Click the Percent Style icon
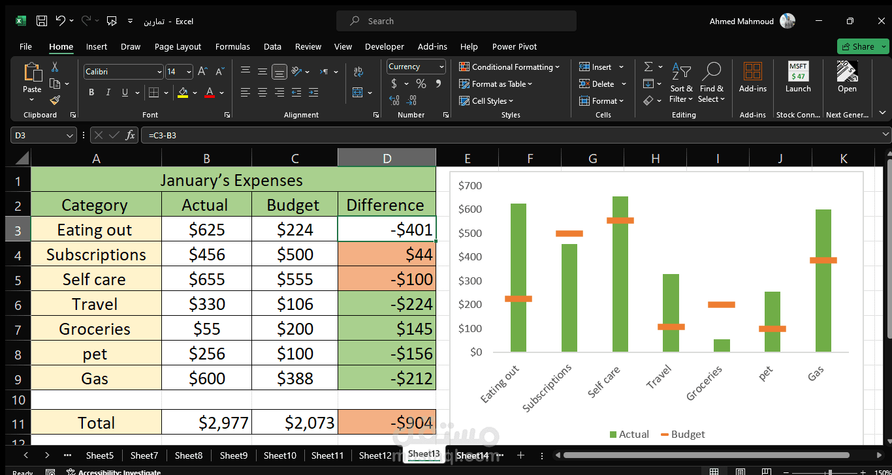Screen dimensions: 892x475 pyautogui.click(x=421, y=84)
